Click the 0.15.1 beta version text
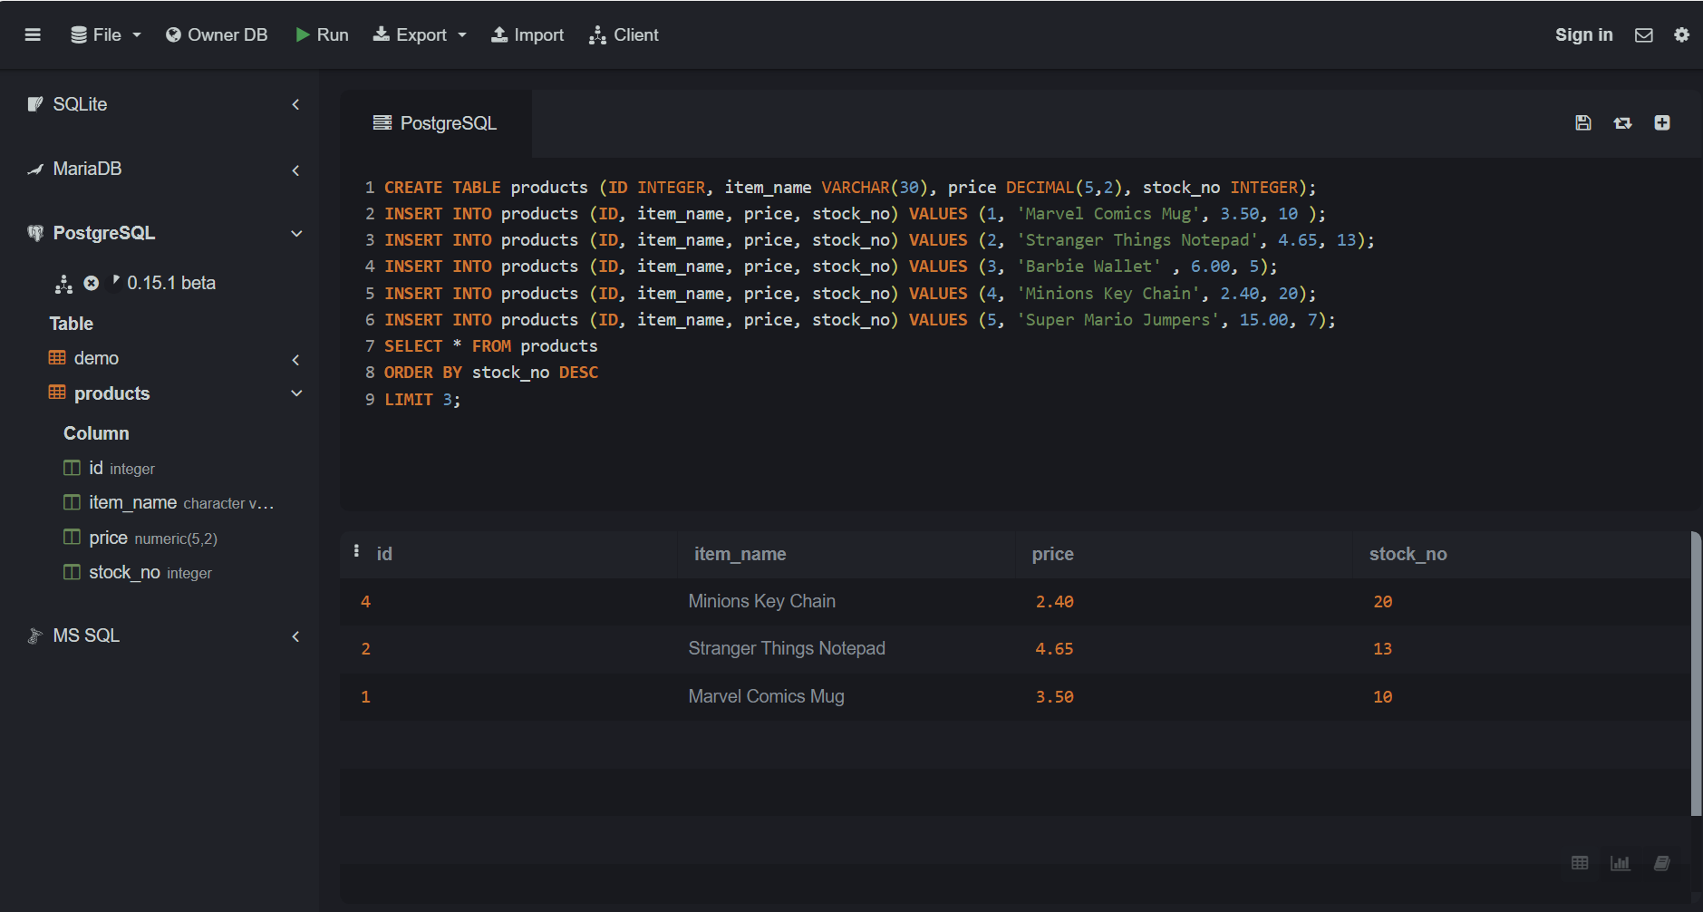Image resolution: width=1703 pixels, height=912 pixels. (x=171, y=283)
